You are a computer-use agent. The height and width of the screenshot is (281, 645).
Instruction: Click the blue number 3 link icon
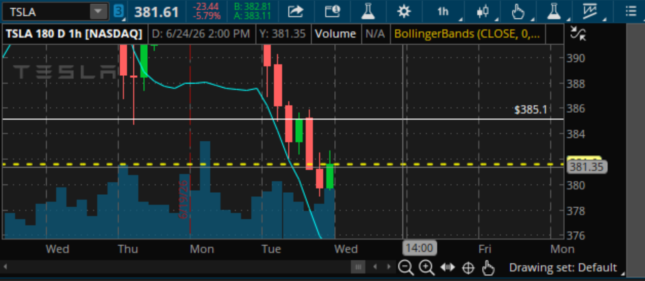[x=119, y=12]
